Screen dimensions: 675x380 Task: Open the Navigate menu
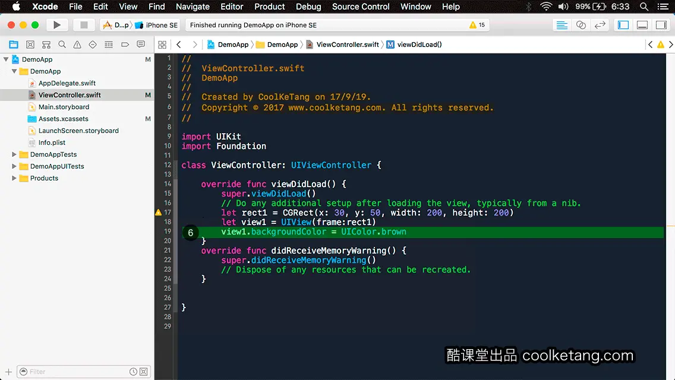[x=193, y=7]
